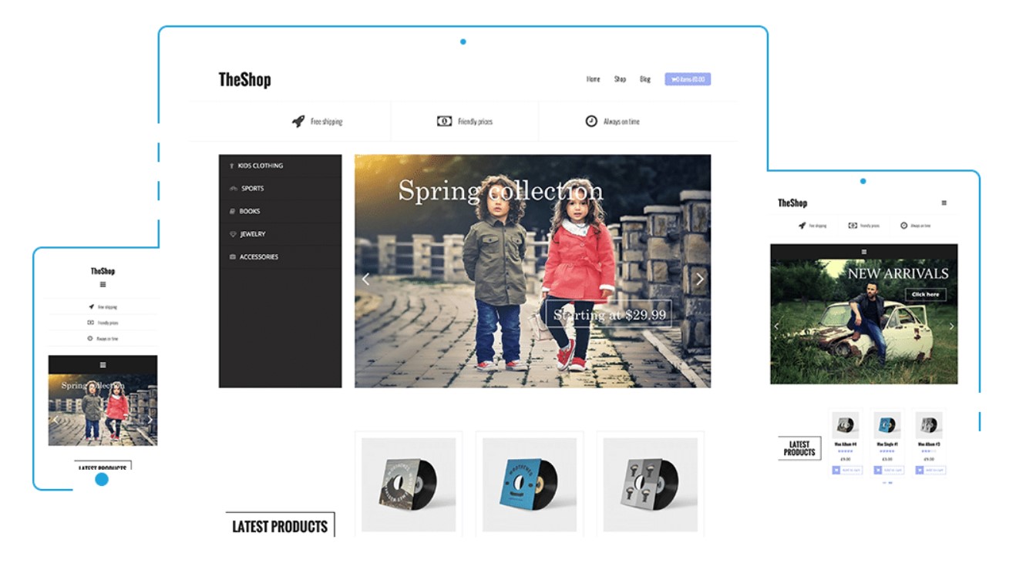Image resolution: width=1016 pixels, height=583 pixels.
Task: Open the Shop link in top navigation
Action: (620, 79)
